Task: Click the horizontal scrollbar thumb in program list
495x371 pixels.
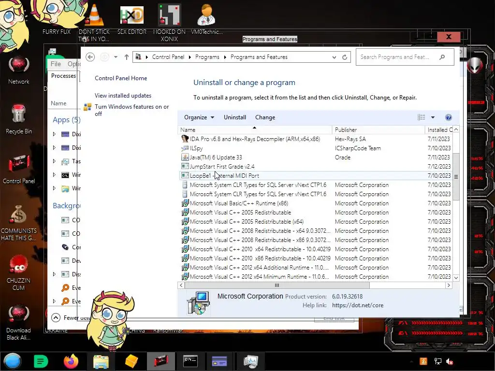Action: click(277, 285)
